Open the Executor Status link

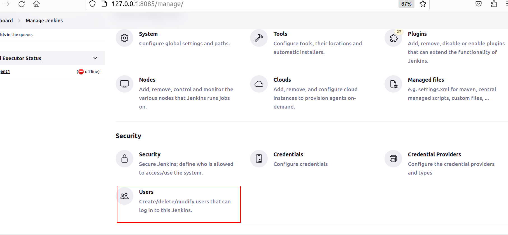(x=21, y=58)
